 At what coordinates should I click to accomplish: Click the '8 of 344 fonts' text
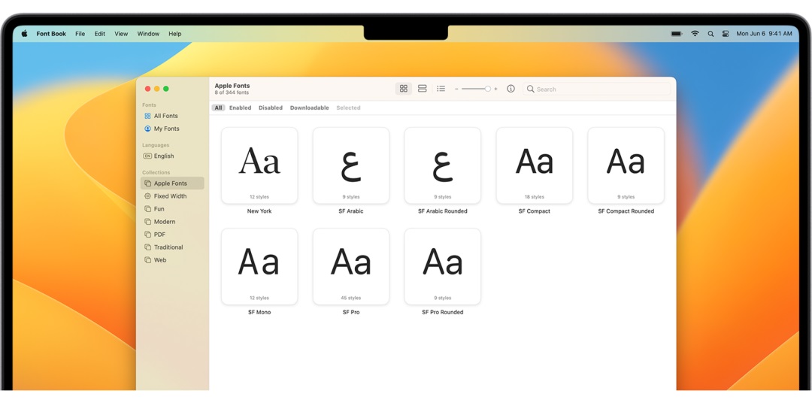point(232,92)
